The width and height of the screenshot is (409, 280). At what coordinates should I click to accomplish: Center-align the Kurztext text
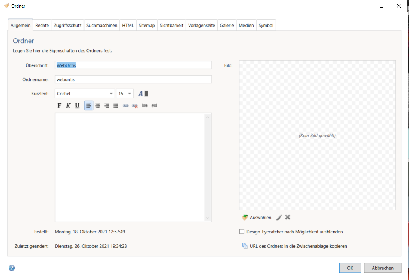pyautogui.click(x=98, y=106)
